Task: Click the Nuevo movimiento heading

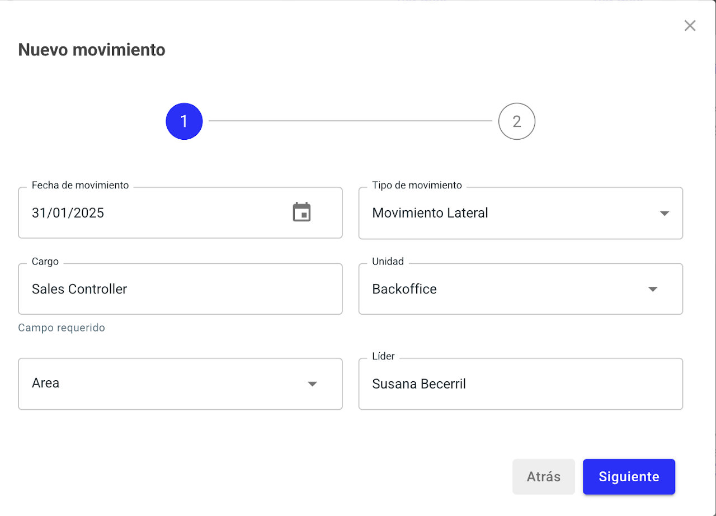Action: coord(92,50)
